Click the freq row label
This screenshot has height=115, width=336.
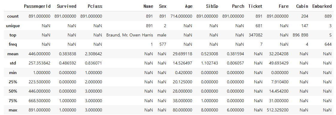tap(13, 45)
